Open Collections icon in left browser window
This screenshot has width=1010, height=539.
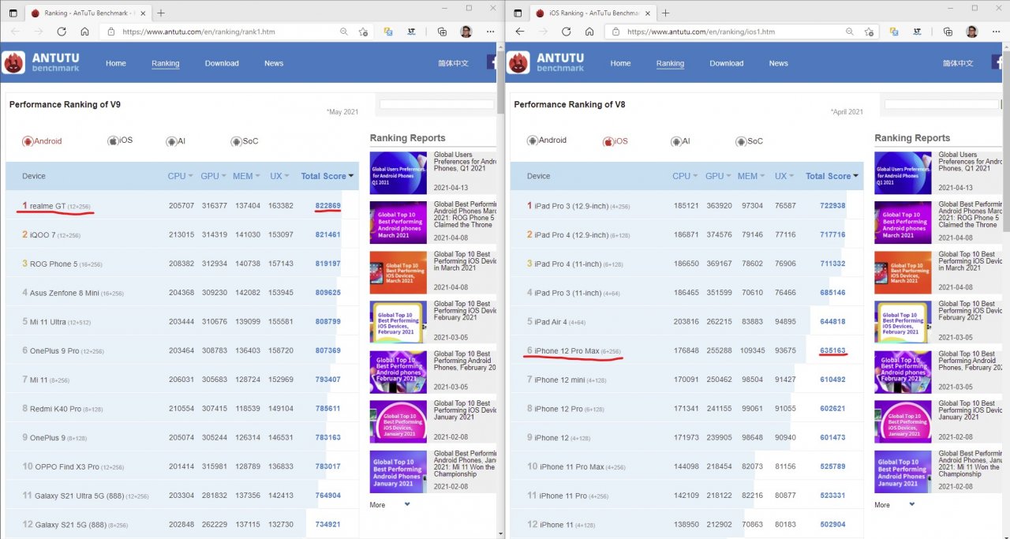tap(442, 32)
